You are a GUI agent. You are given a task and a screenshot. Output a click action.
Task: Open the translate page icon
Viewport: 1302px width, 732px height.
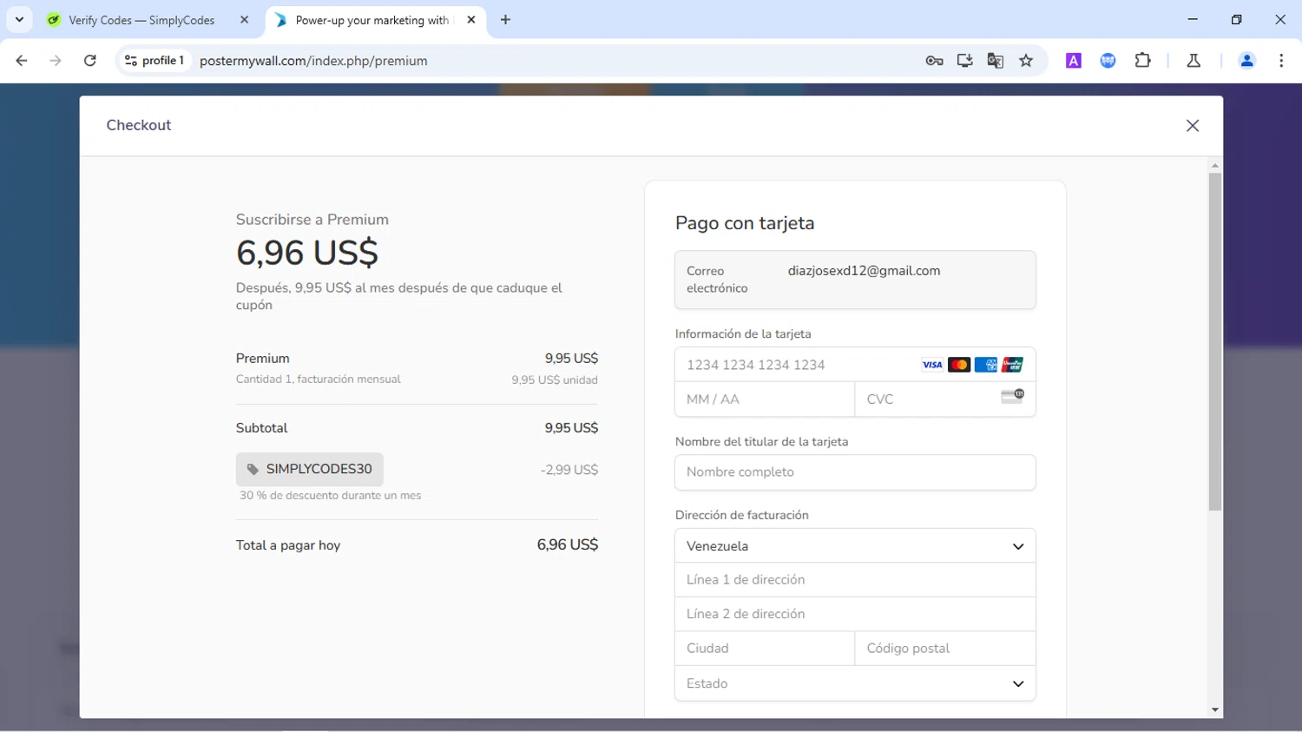(995, 61)
